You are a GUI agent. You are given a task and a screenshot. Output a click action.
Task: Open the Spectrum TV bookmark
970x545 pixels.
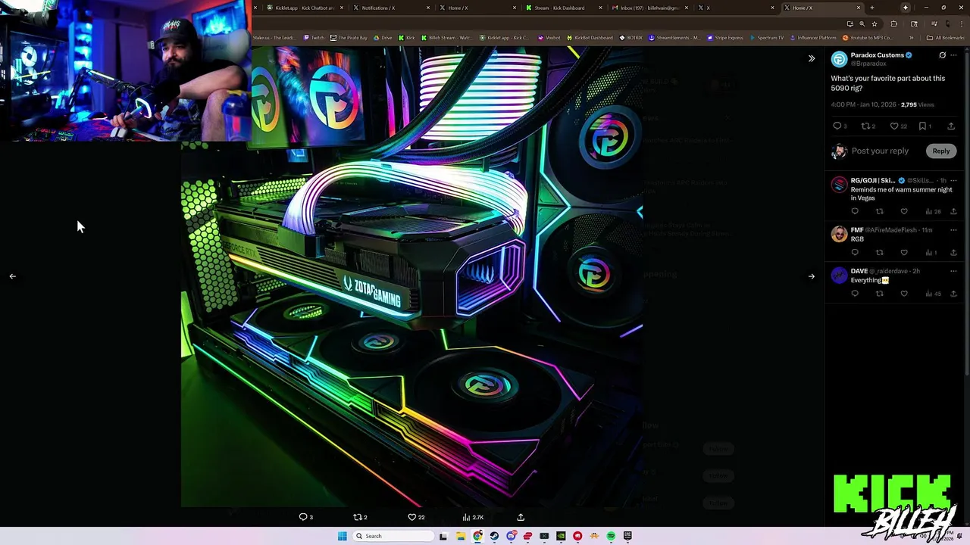(x=766, y=38)
